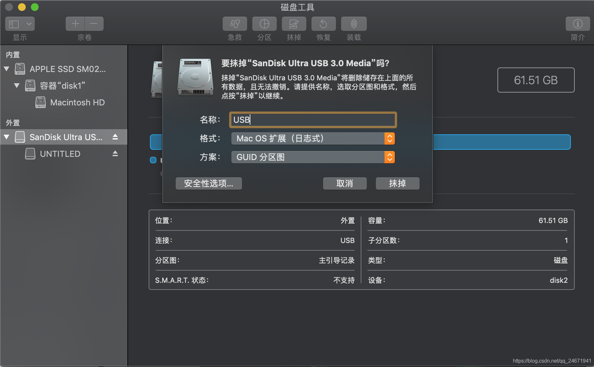Click the S.M.A.R.T. status row
This screenshot has width=594, height=367.
click(255, 280)
